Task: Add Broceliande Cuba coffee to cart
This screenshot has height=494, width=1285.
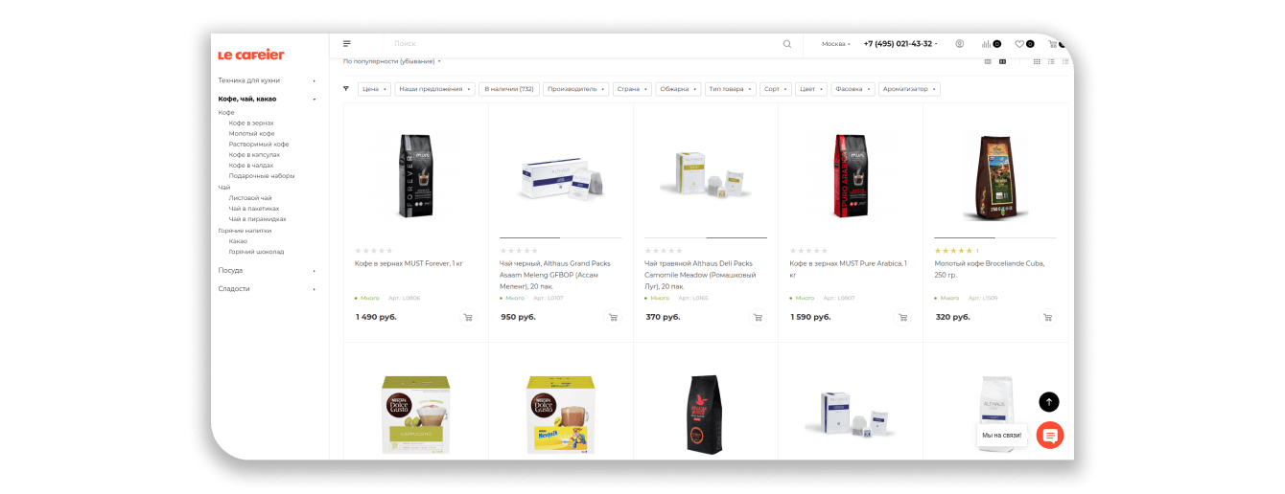Action: [x=1047, y=317]
